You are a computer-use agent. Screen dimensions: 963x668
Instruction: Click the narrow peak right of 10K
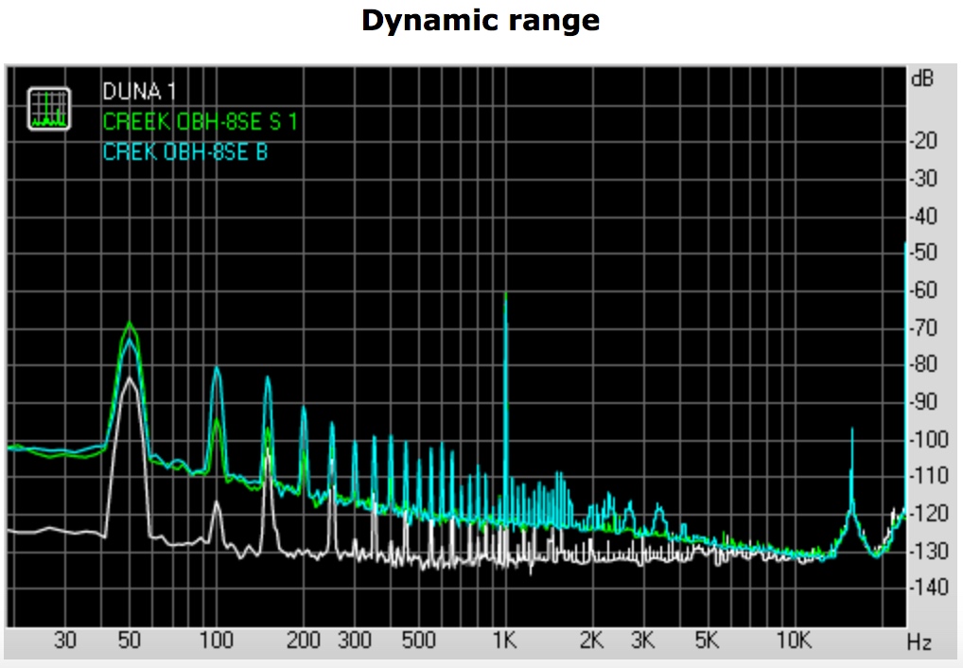[x=852, y=430]
